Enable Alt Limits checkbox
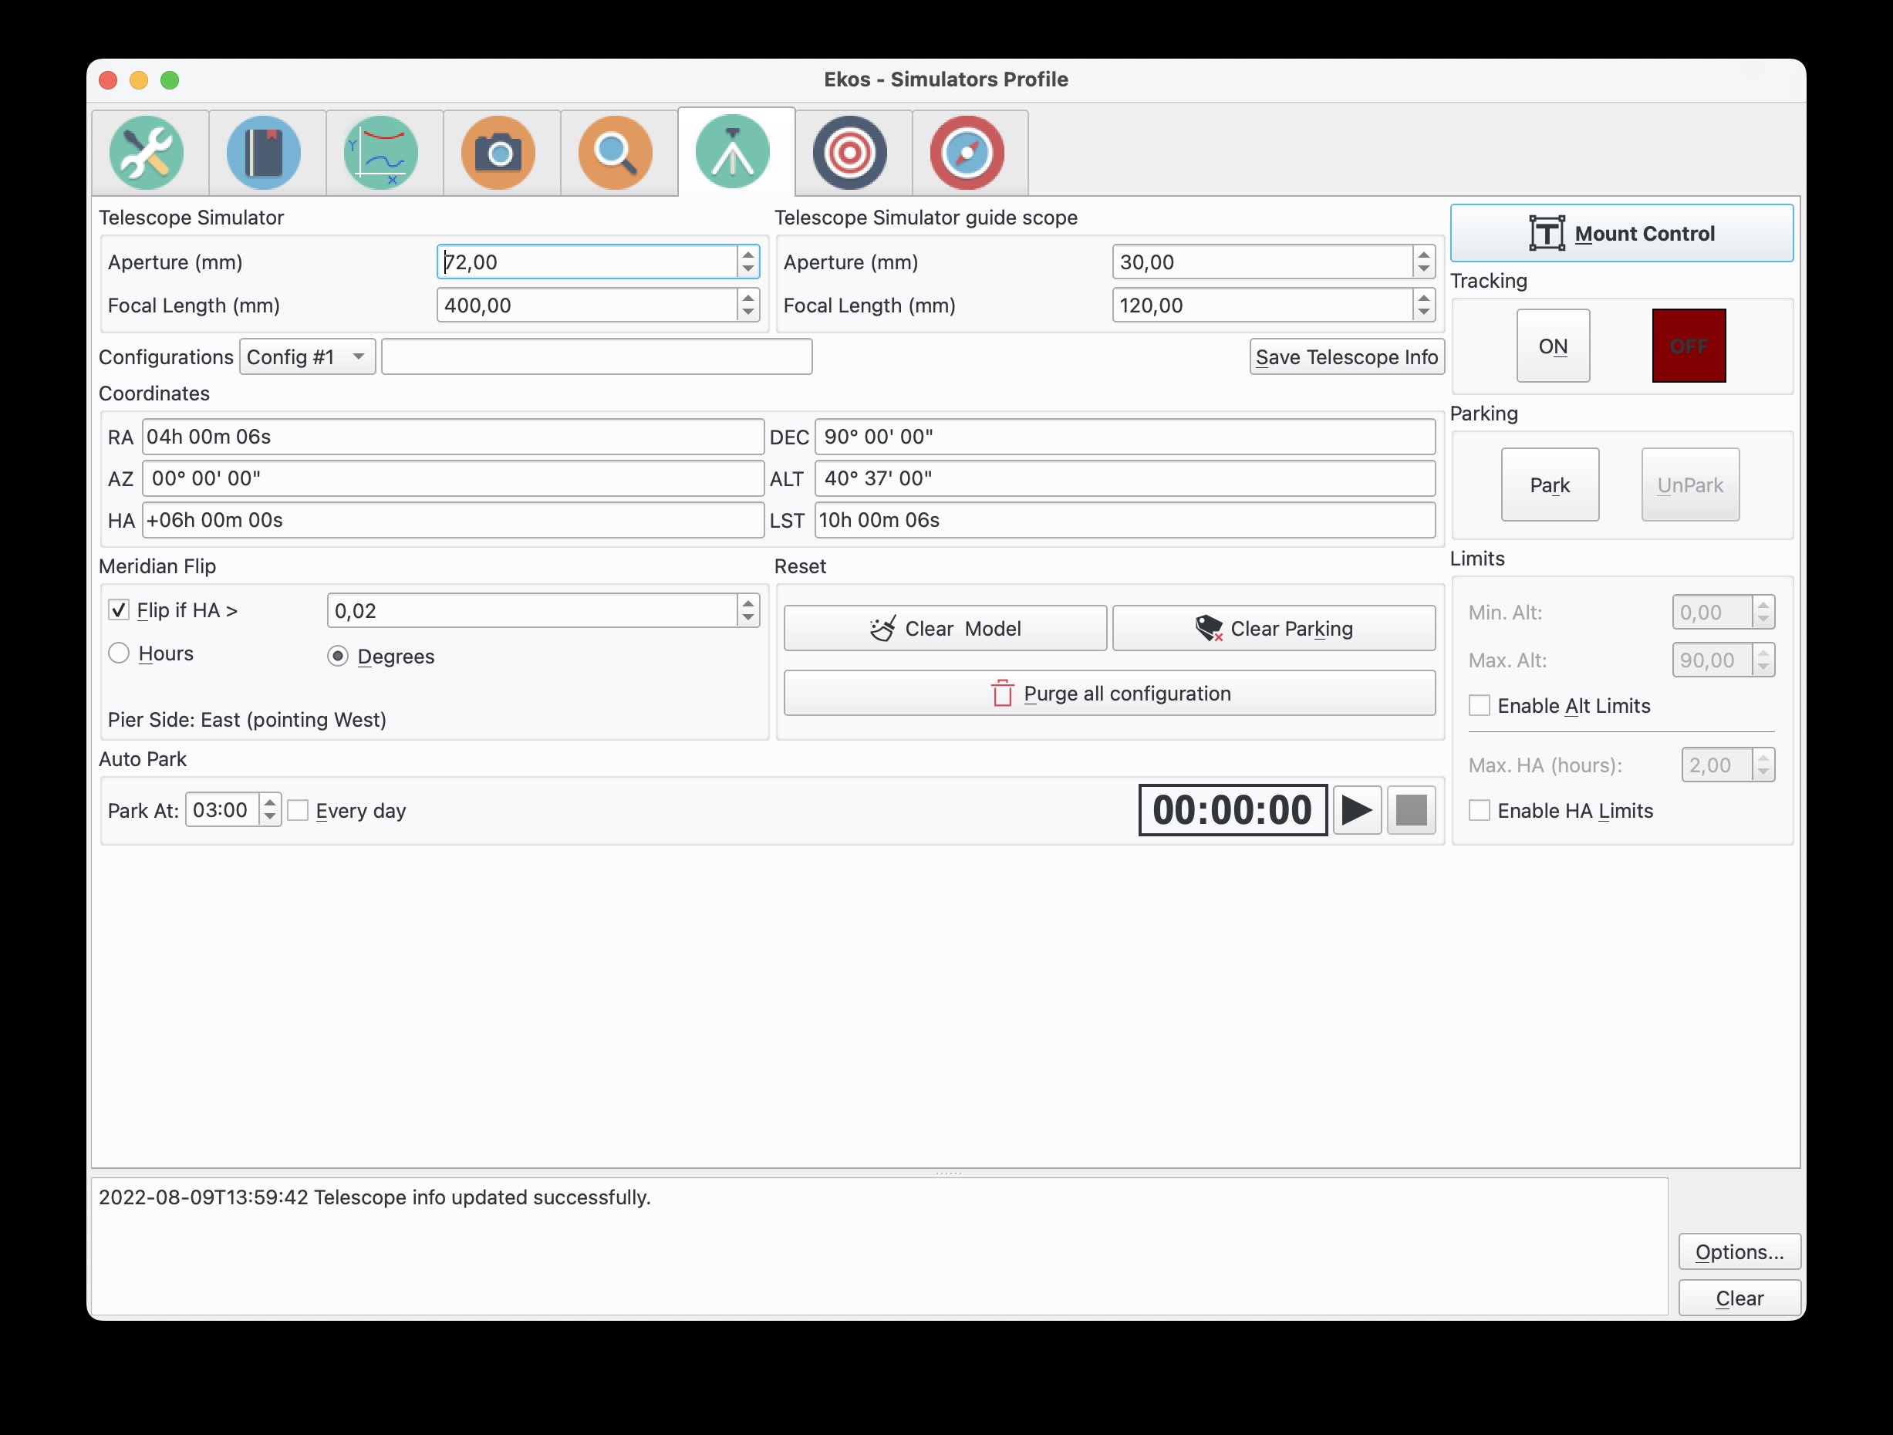Viewport: 1893px width, 1435px height. (x=1480, y=706)
